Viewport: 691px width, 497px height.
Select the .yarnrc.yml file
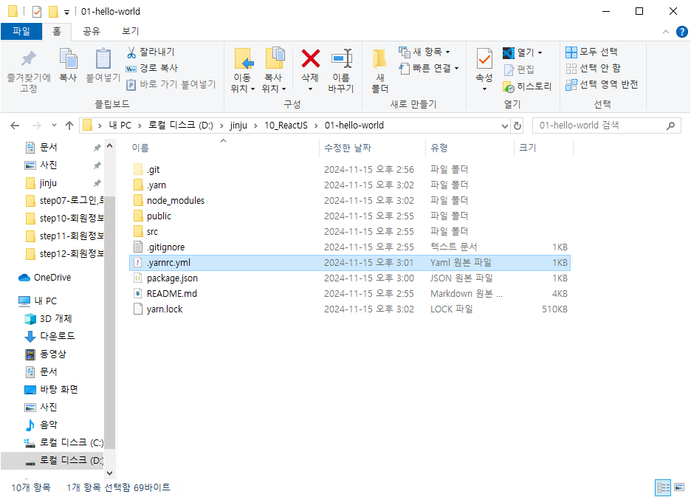tap(350, 263)
